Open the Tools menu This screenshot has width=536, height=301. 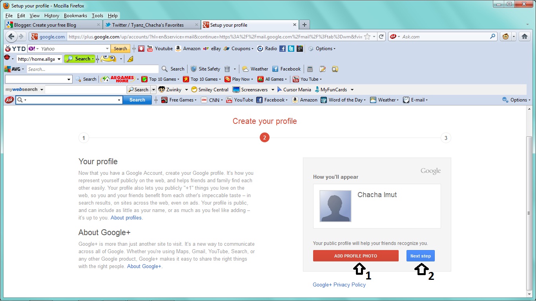(x=97, y=16)
